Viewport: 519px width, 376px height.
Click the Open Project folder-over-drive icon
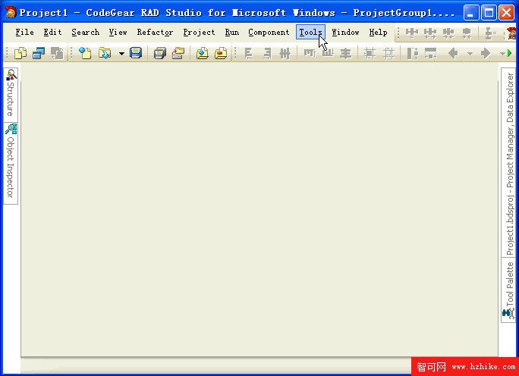[x=178, y=53]
